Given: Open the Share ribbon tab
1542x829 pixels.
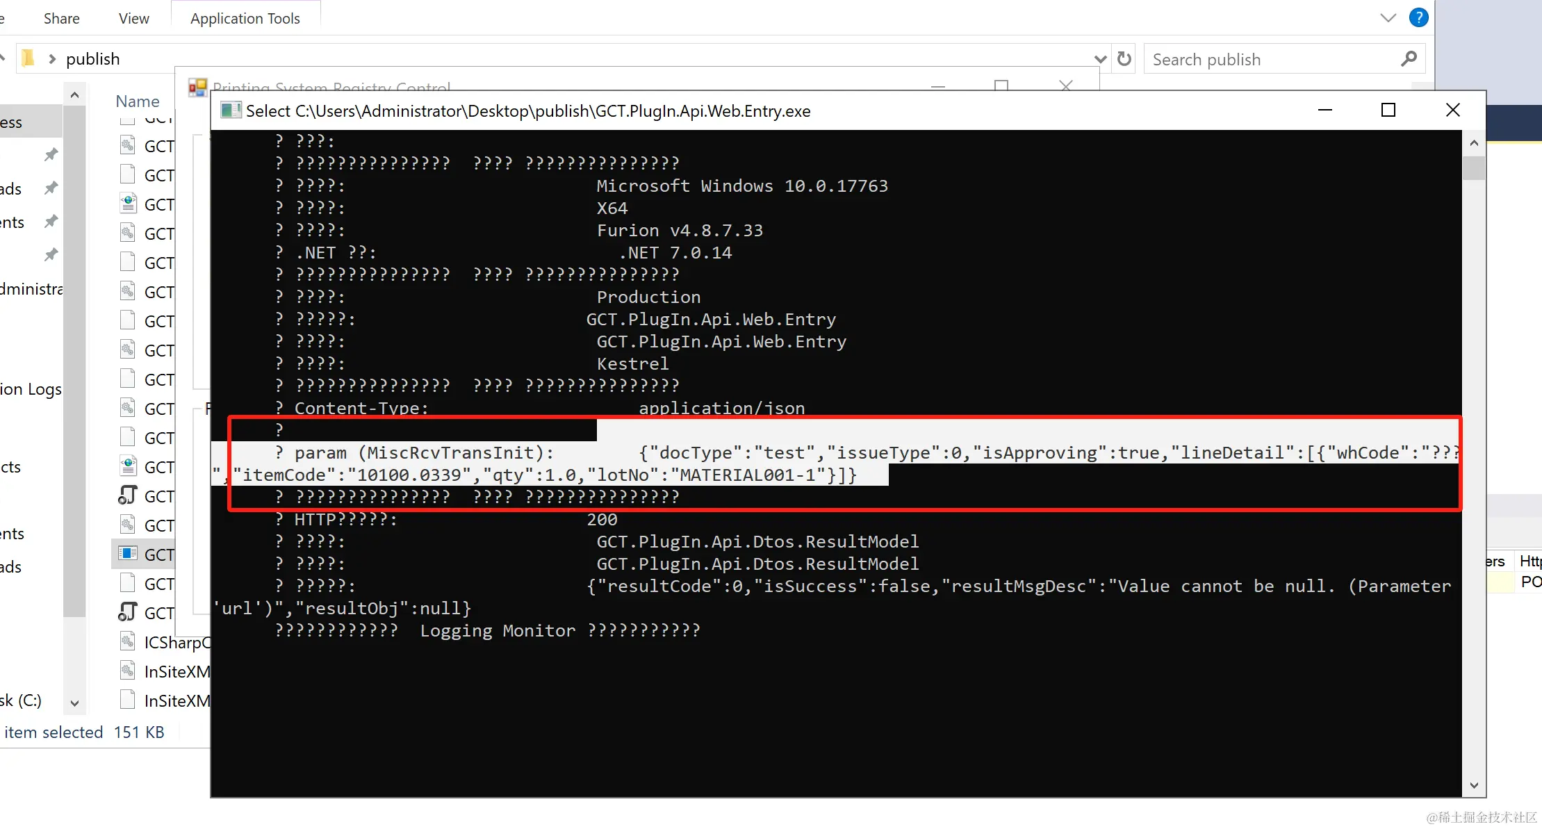Looking at the screenshot, I should 61,19.
